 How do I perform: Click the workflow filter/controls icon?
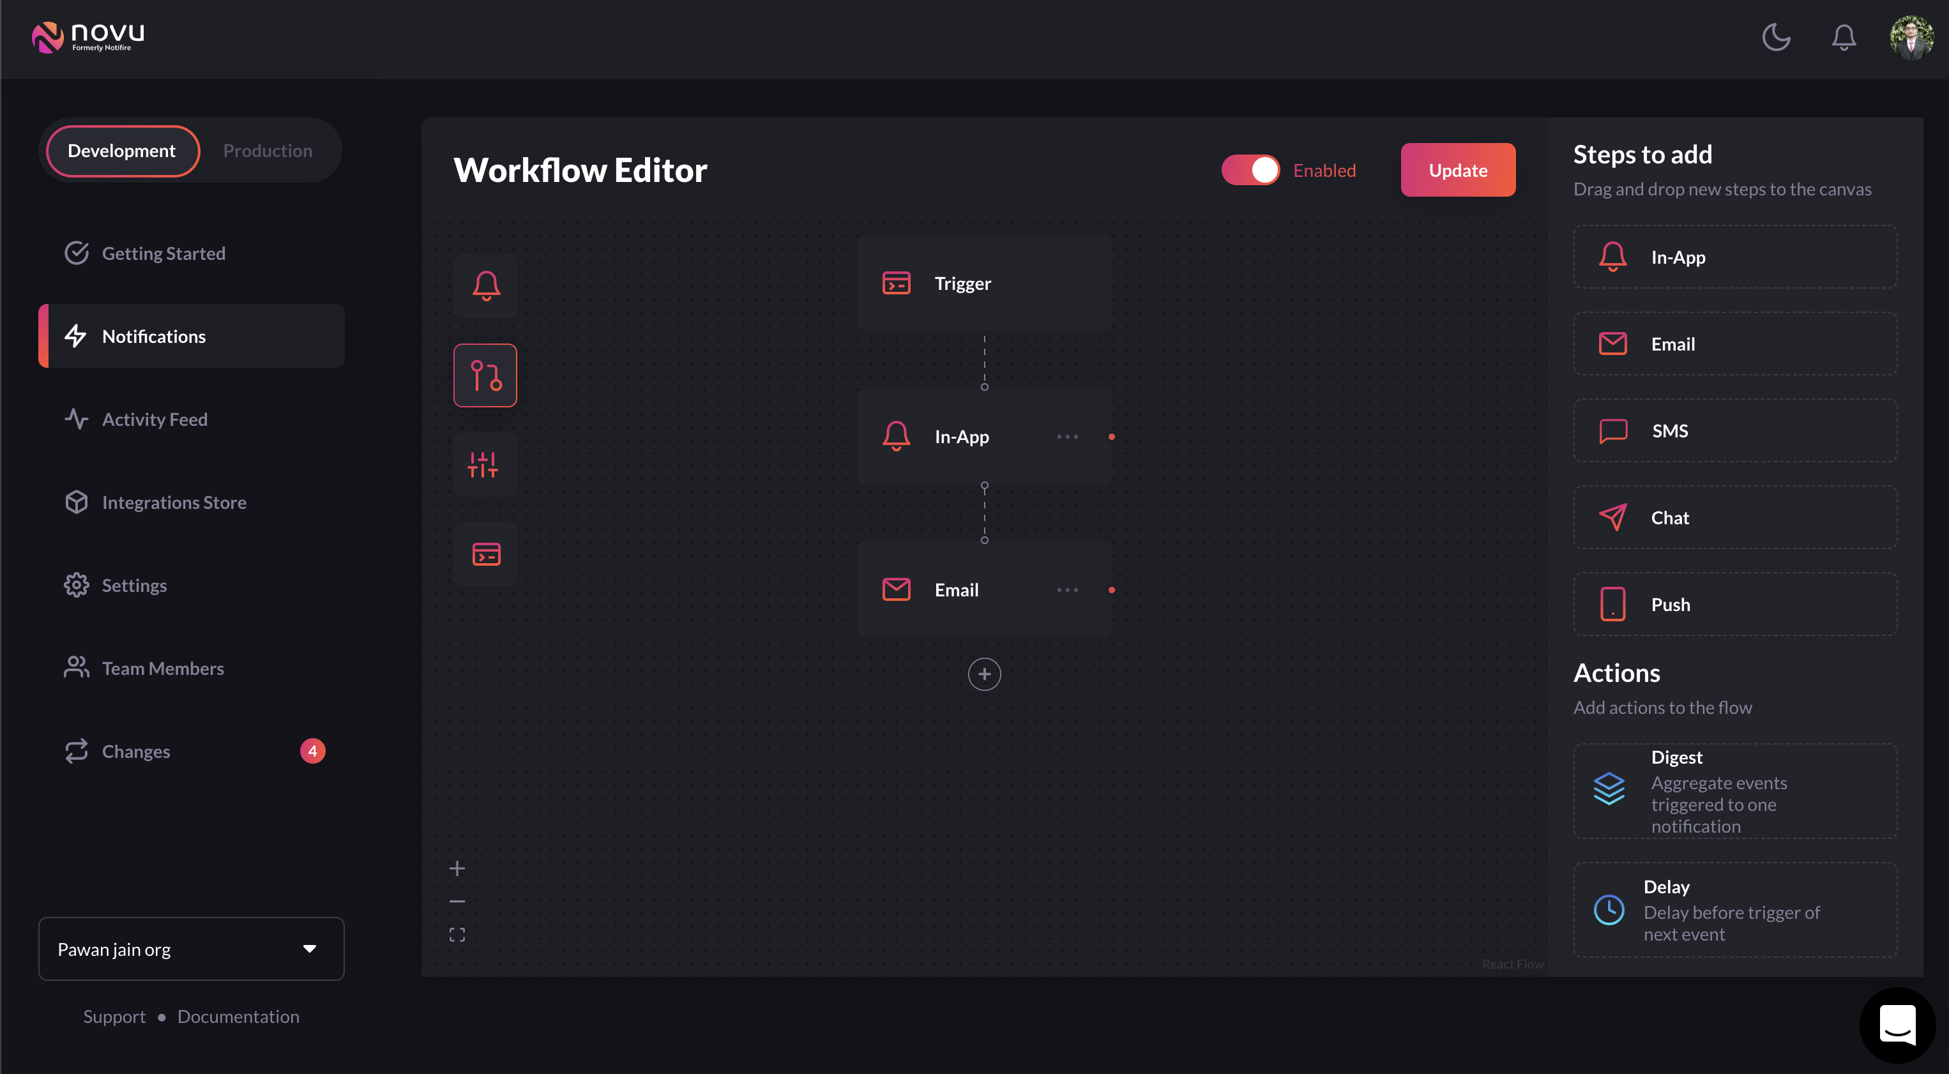point(485,464)
